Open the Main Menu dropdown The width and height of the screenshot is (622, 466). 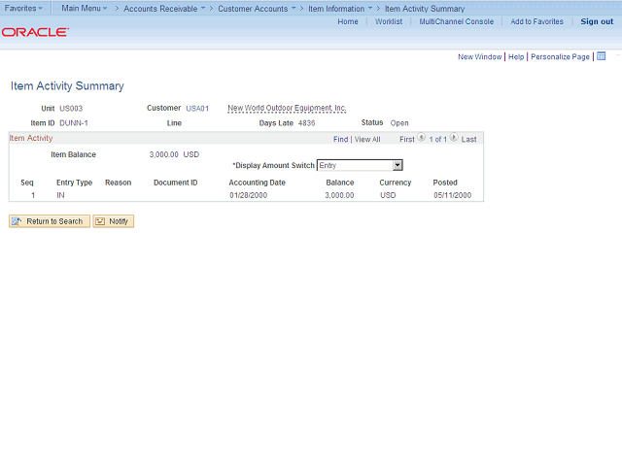85,8
